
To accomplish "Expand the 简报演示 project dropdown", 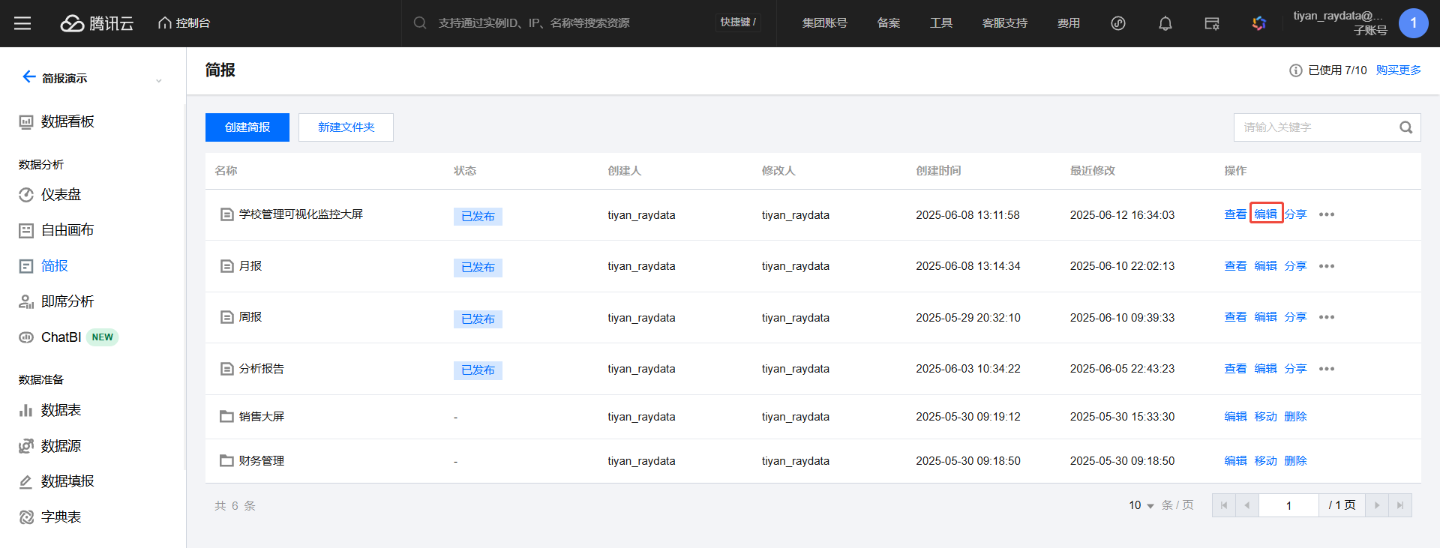I will [158, 79].
